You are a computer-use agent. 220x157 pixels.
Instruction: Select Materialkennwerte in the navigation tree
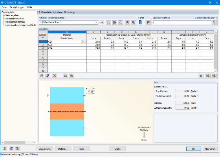[x=14, y=19]
